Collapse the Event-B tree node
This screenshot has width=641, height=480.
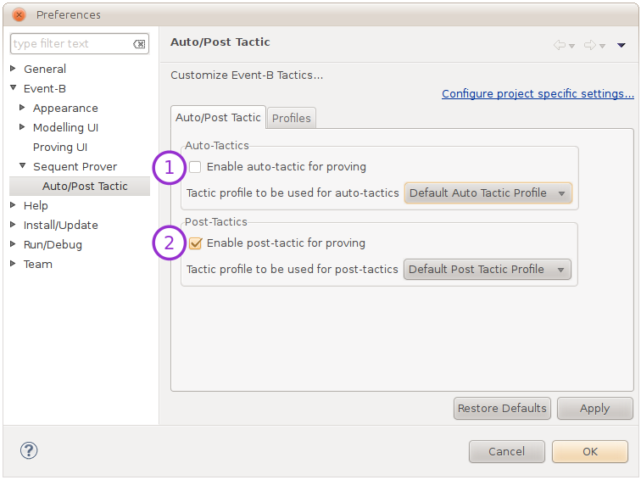tap(14, 89)
